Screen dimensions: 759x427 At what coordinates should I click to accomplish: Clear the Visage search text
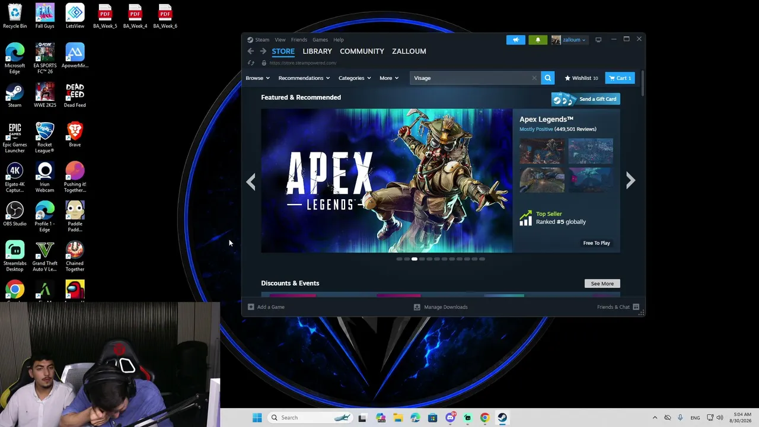pos(534,78)
